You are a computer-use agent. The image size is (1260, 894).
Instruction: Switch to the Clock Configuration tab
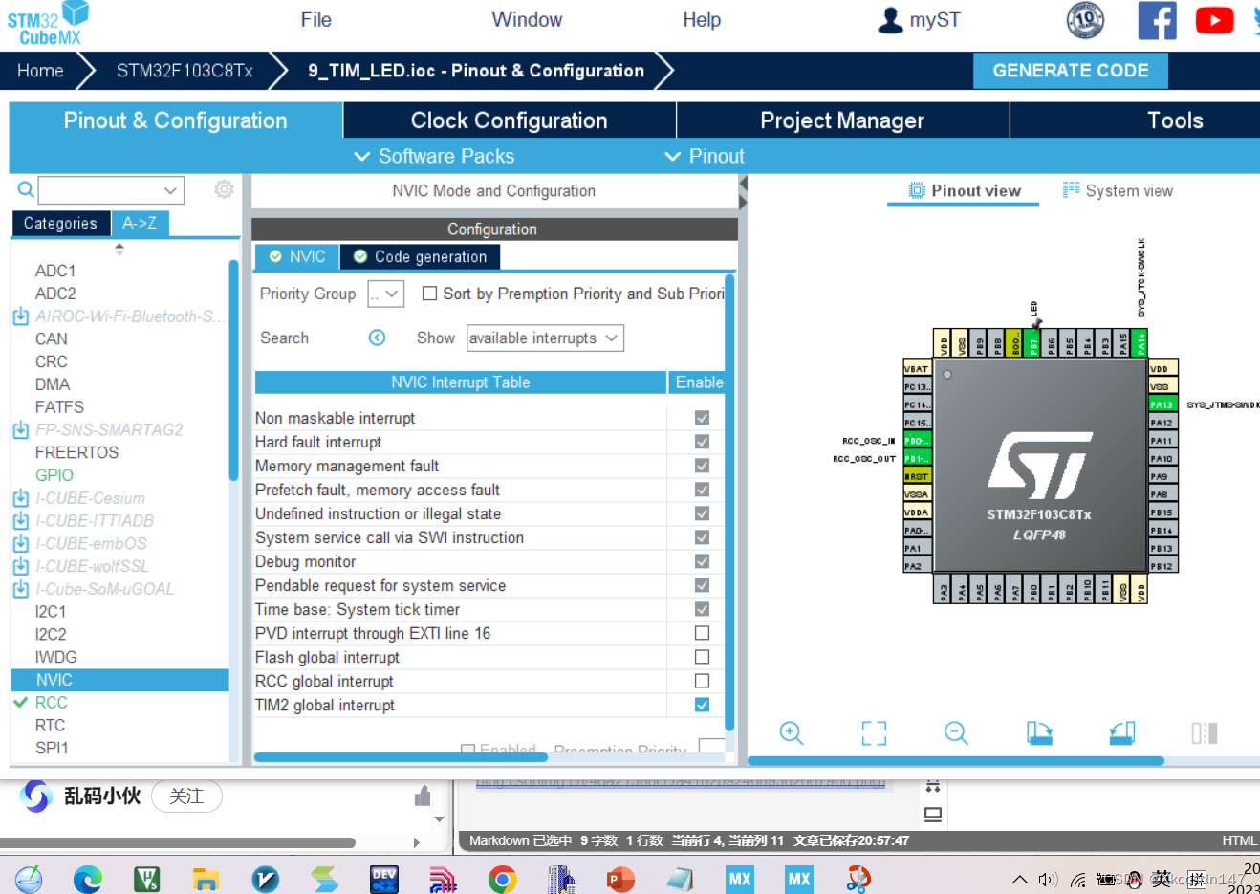[x=510, y=120]
